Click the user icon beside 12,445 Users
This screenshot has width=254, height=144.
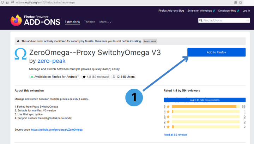(114, 77)
